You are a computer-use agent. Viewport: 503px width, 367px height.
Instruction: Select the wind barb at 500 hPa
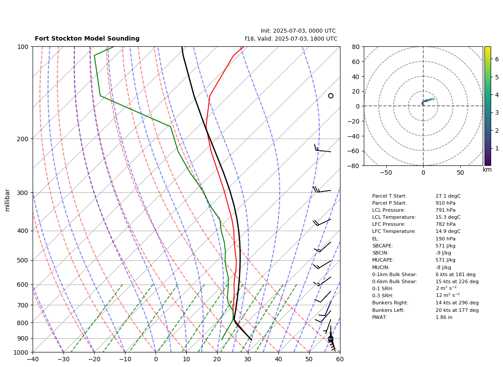(x=322, y=265)
